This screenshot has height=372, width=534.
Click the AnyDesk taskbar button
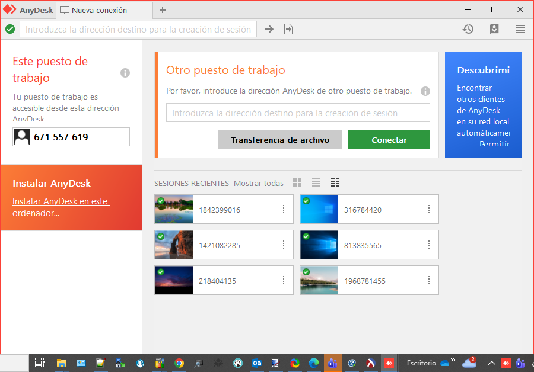pos(389,363)
